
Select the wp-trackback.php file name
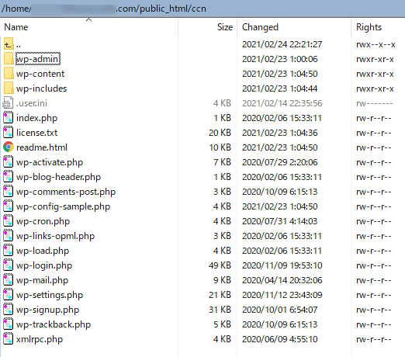54,324
